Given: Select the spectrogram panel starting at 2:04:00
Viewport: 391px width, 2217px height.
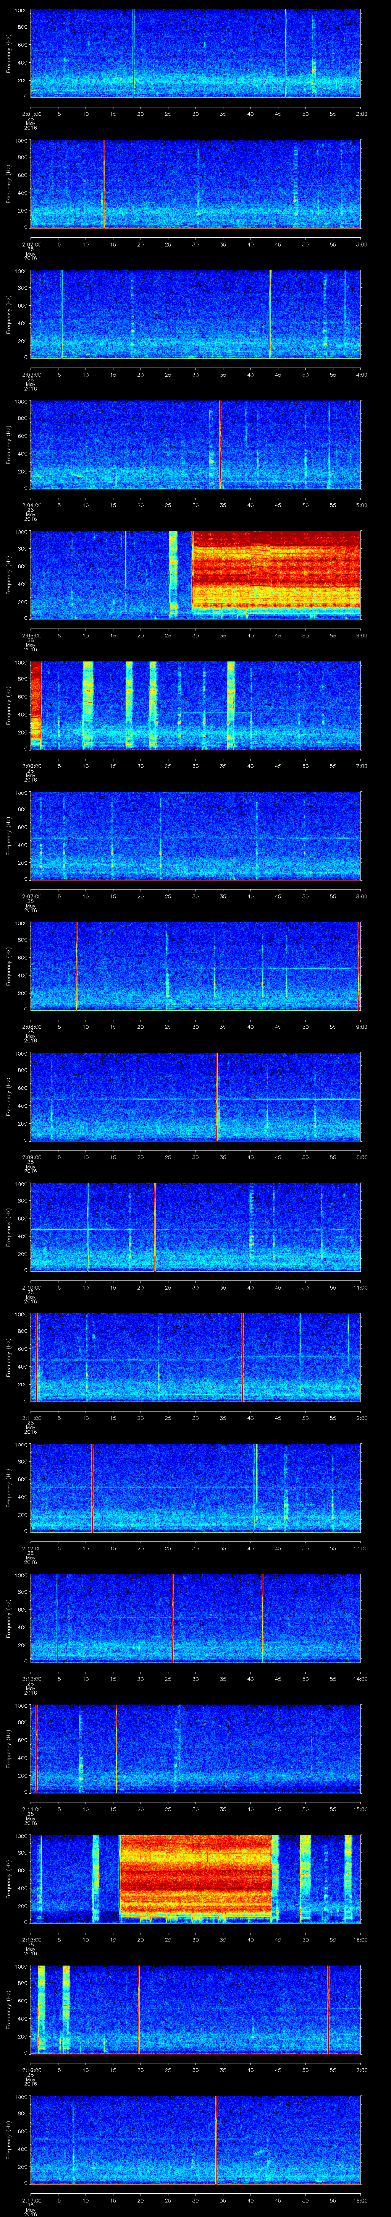Looking at the screenshot, I should pyautogui.click(x=196, y=445).
